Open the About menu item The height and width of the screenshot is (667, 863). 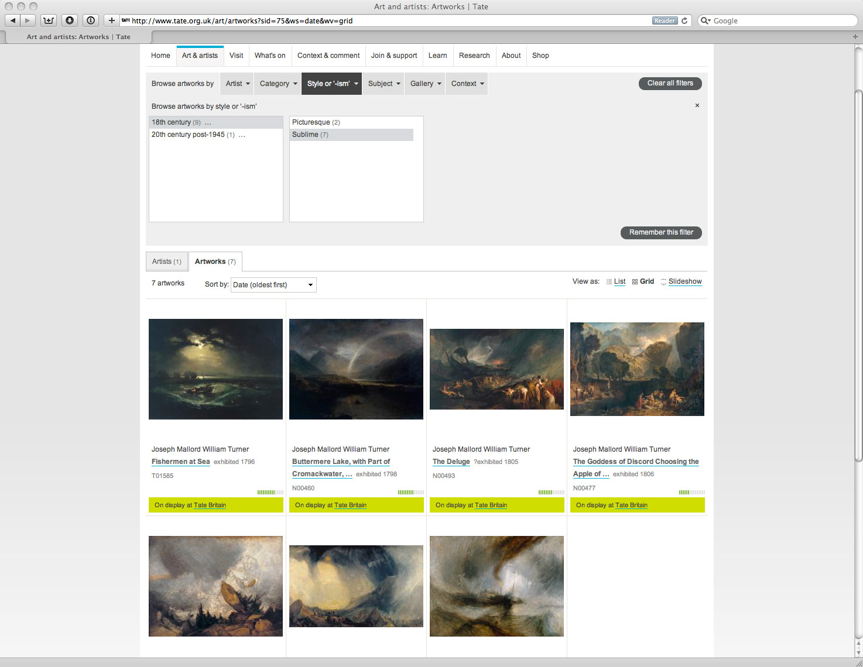coord(511,56)
